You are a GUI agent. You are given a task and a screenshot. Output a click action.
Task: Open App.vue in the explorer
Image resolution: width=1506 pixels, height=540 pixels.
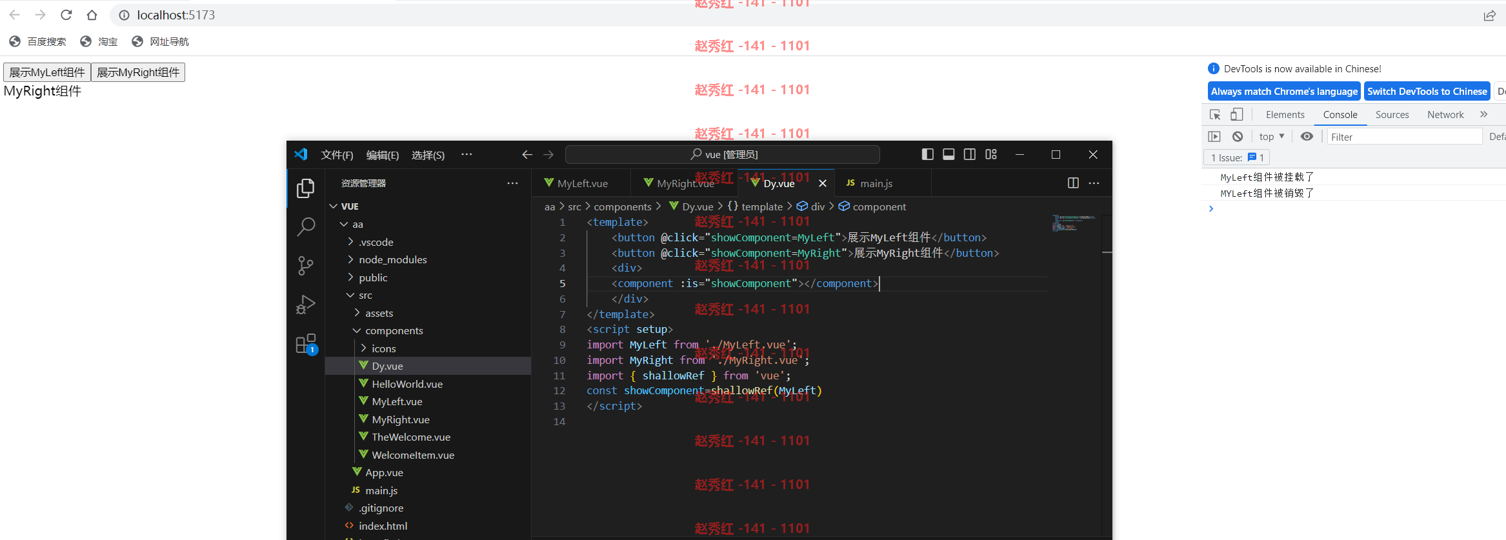(385, 472)
